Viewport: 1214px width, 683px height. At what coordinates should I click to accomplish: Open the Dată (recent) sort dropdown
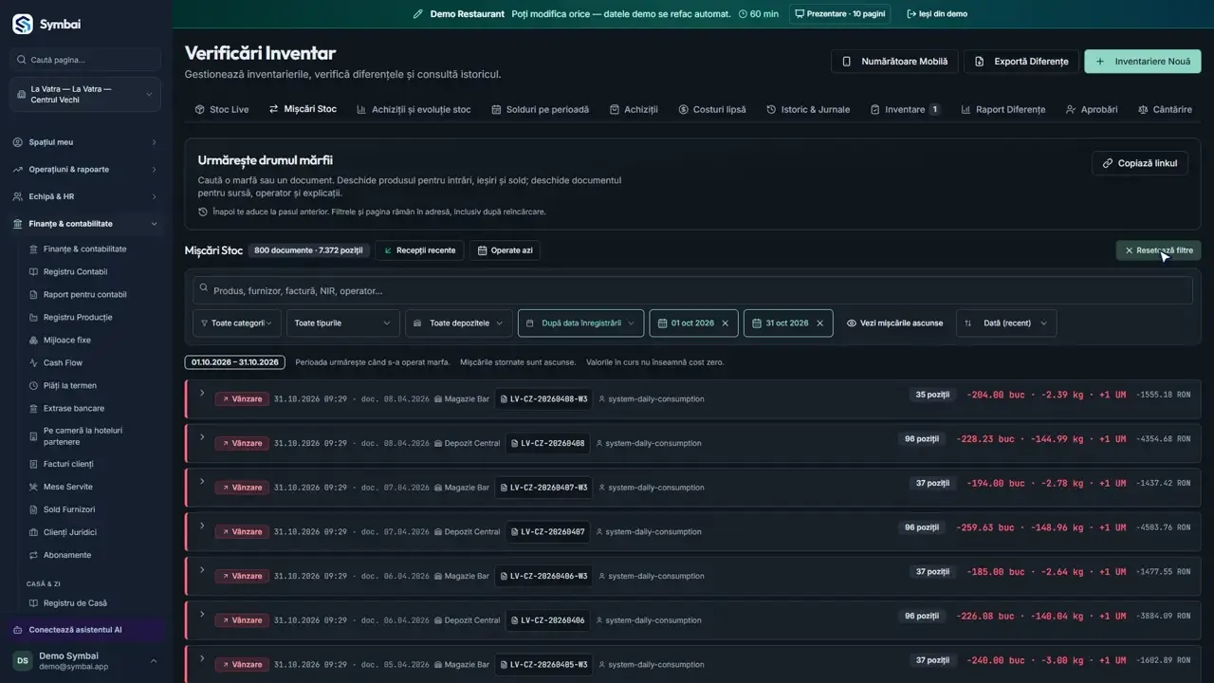click(1006, 323)
